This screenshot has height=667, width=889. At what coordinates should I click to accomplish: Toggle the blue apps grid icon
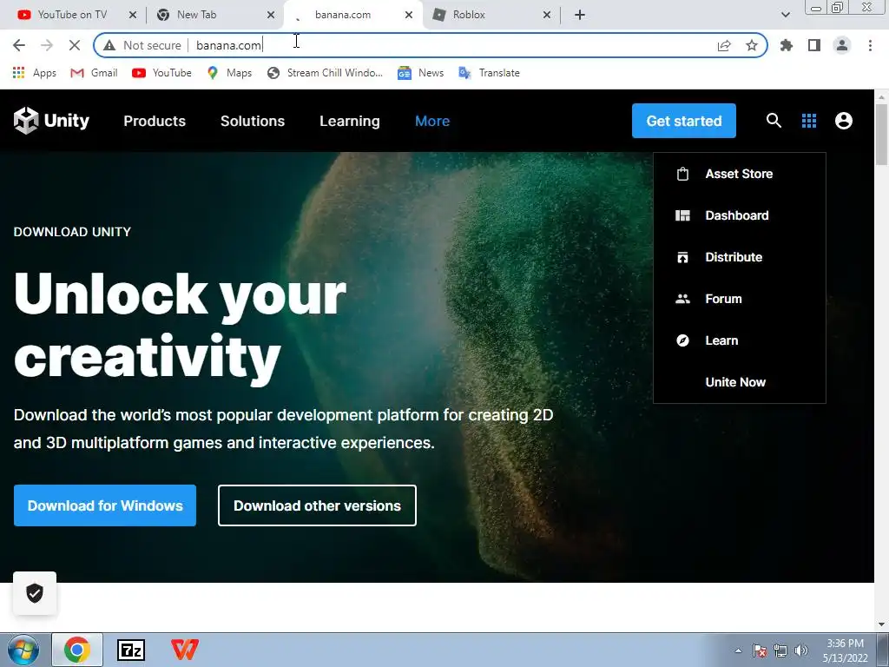[x=809, y=120]
